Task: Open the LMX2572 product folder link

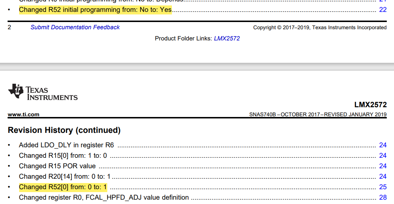Action: coord(227,38)
